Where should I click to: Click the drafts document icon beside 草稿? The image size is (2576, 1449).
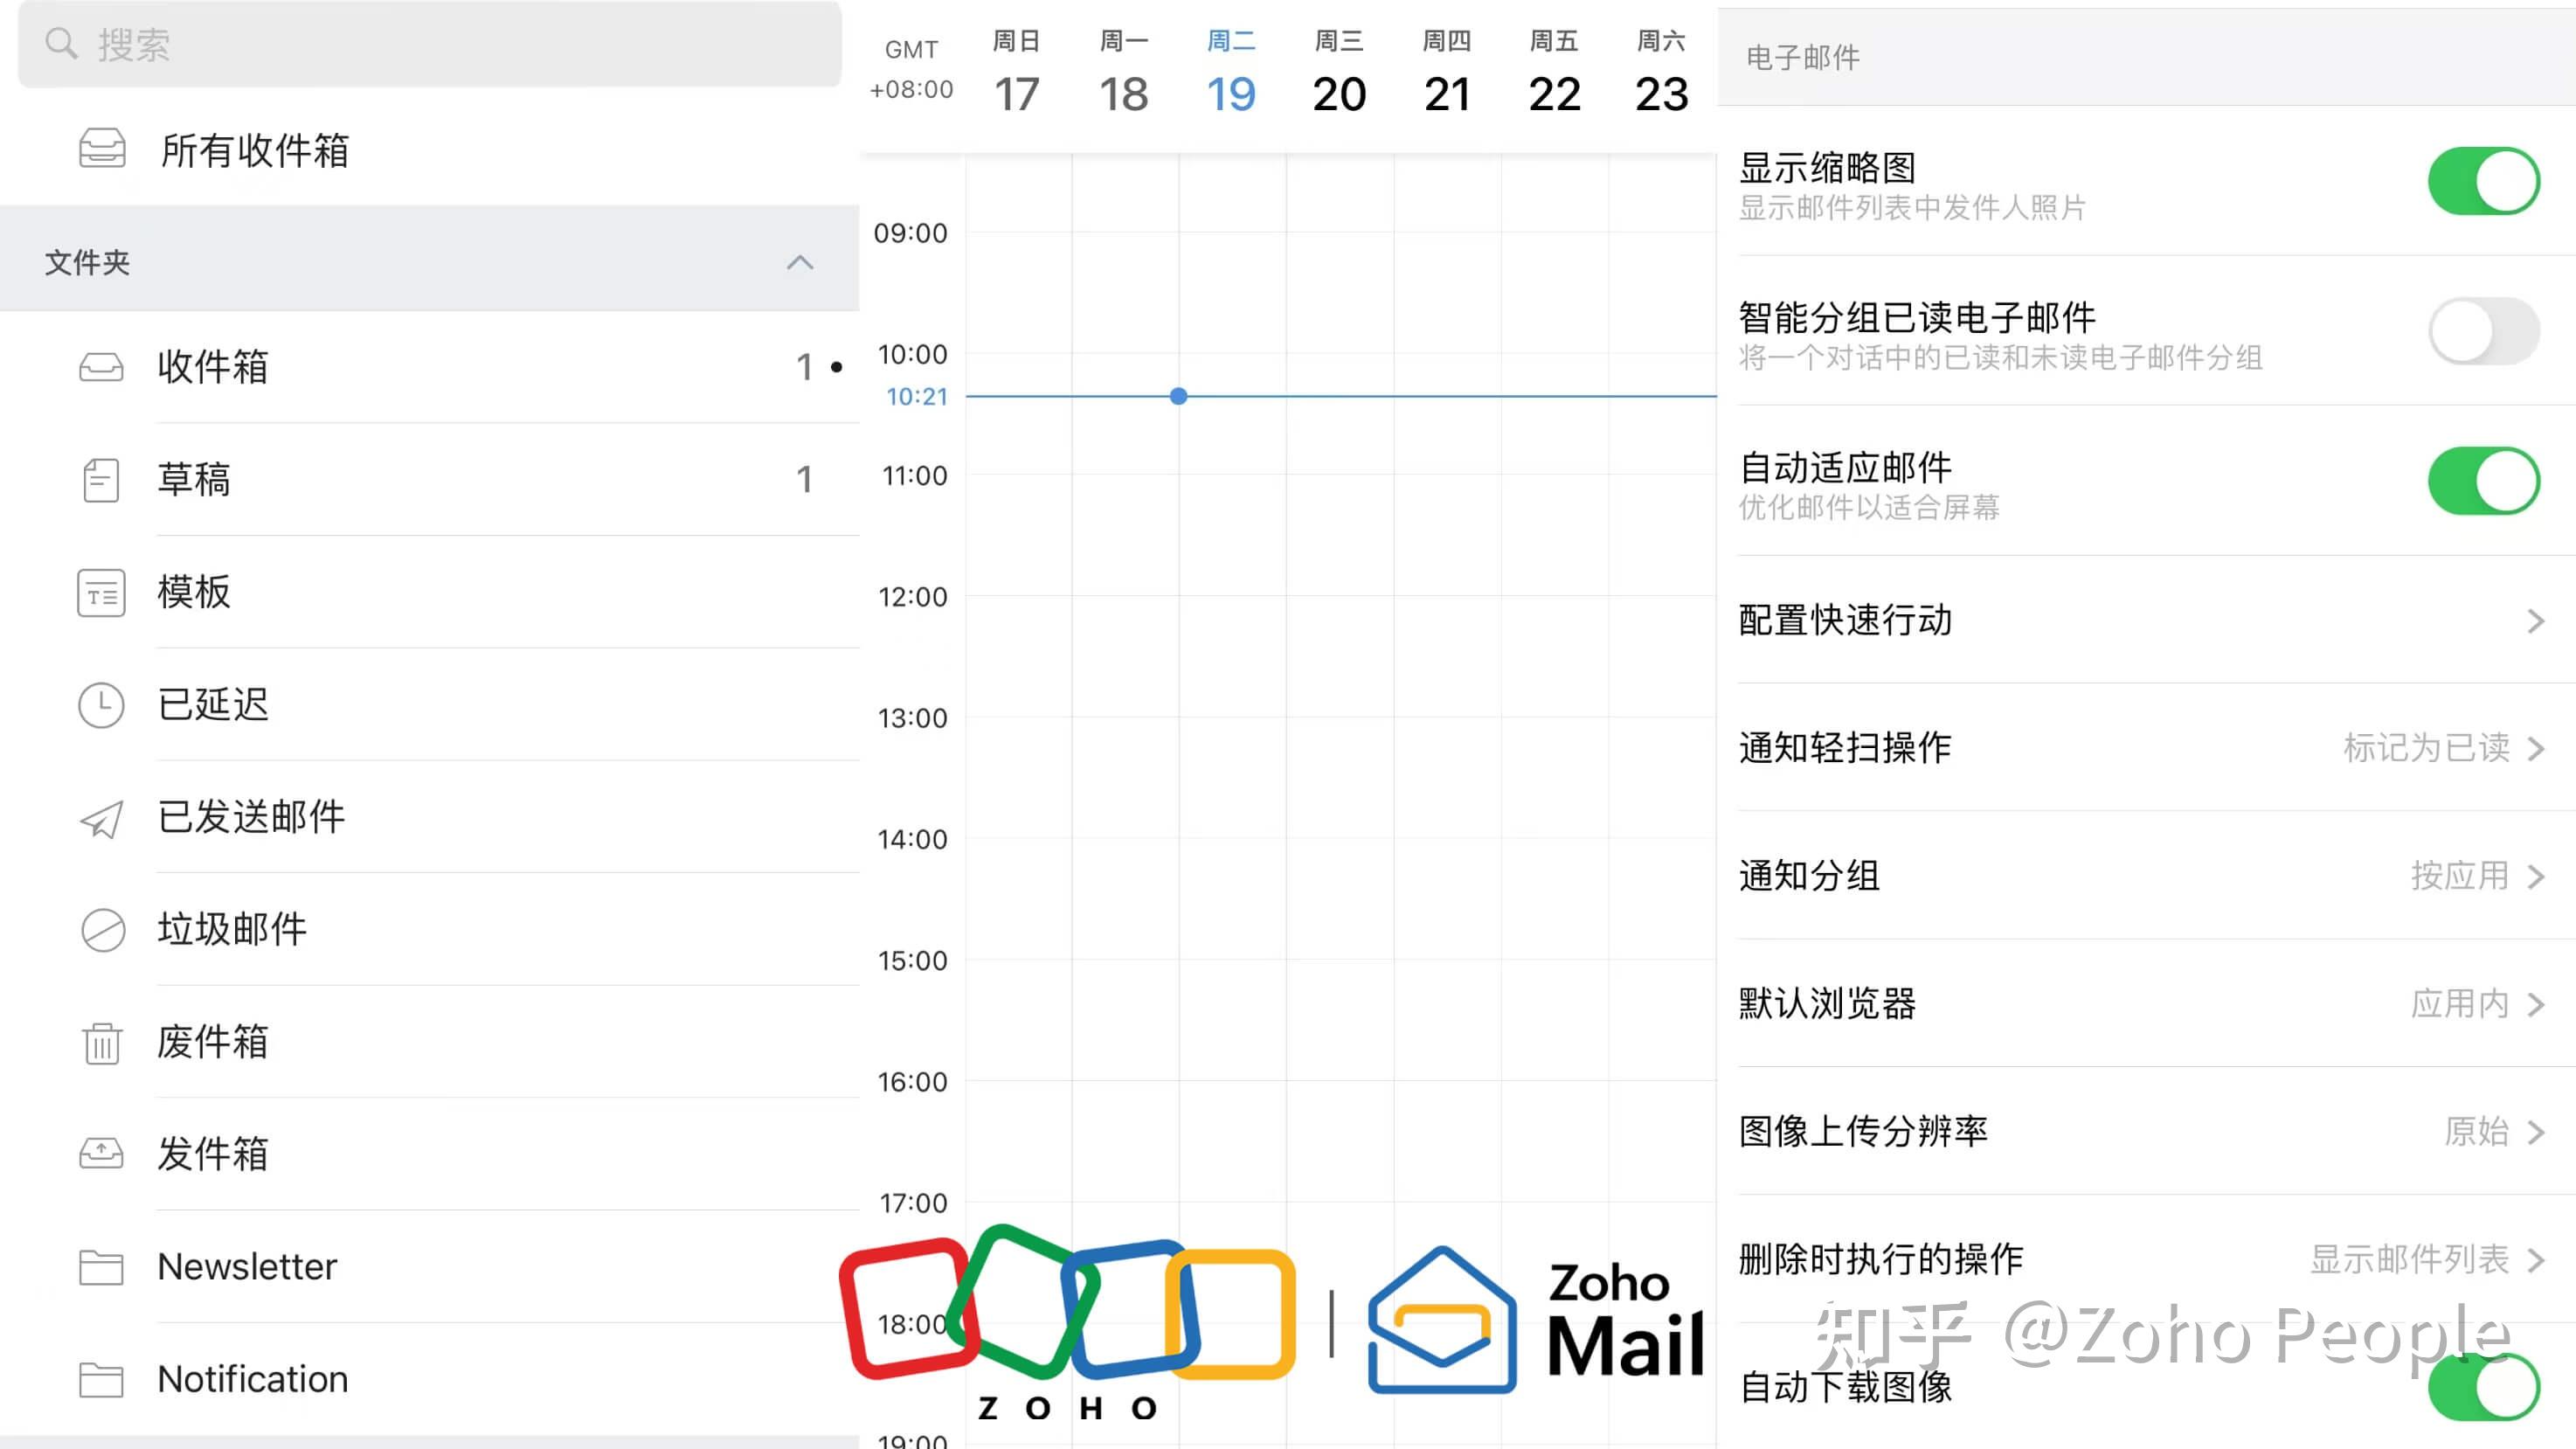[x=101, y=480]
